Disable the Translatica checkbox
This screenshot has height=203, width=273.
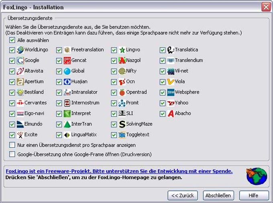tap(163, 50)
